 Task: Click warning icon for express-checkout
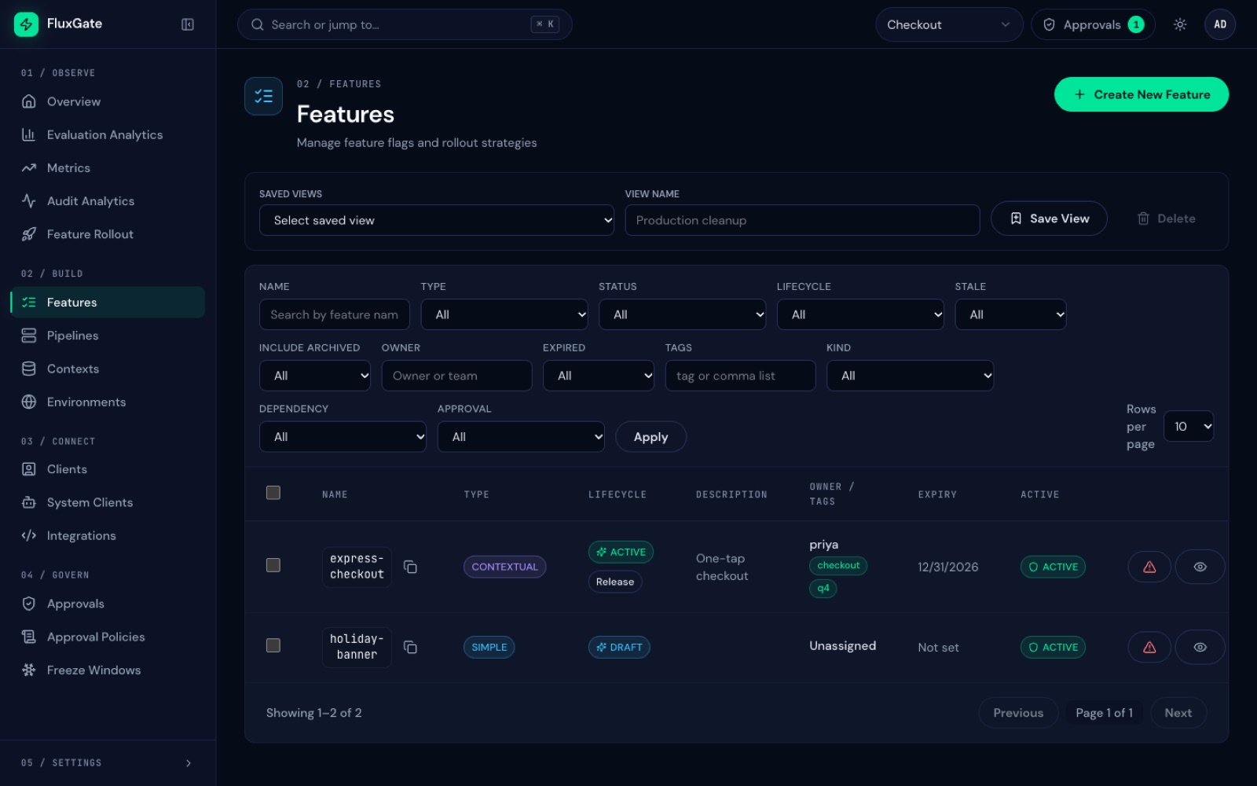click(1149, 567)
